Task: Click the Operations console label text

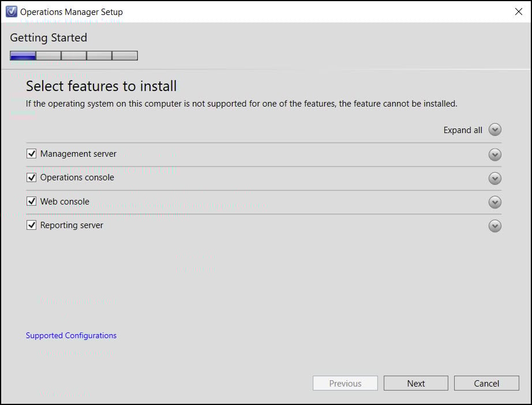Action: pyautogui.click(x=77, y=177)
